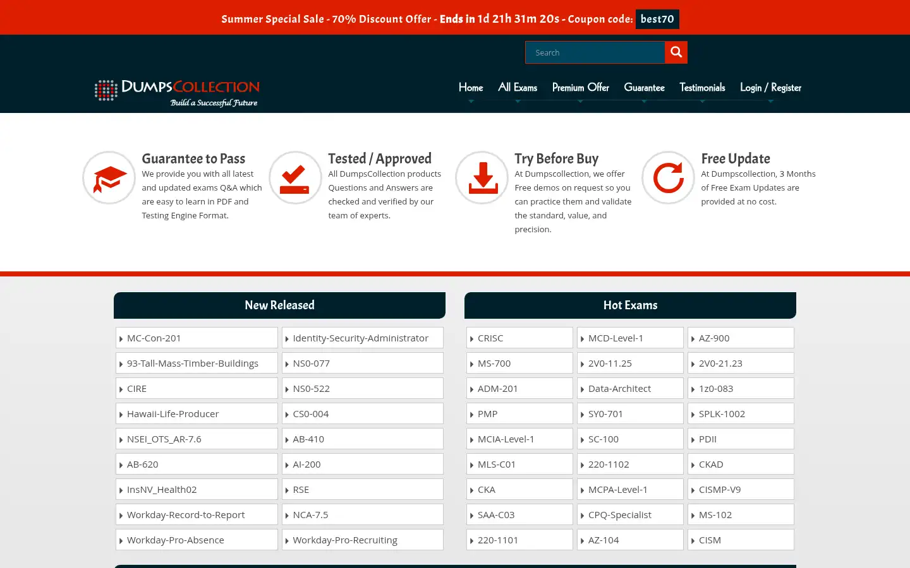The width and height of the screenshot is (910, 568).
Task: Open the CPQ-Specialist hot exam
Action: tap(630, 514)
